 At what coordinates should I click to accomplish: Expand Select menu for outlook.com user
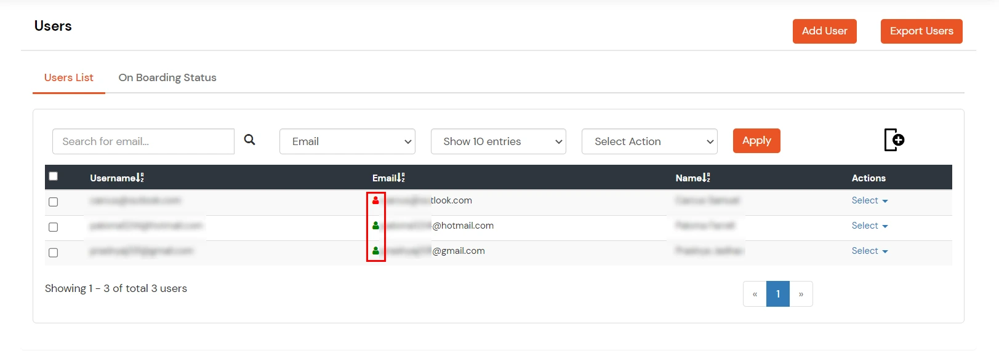coord(870,200)
